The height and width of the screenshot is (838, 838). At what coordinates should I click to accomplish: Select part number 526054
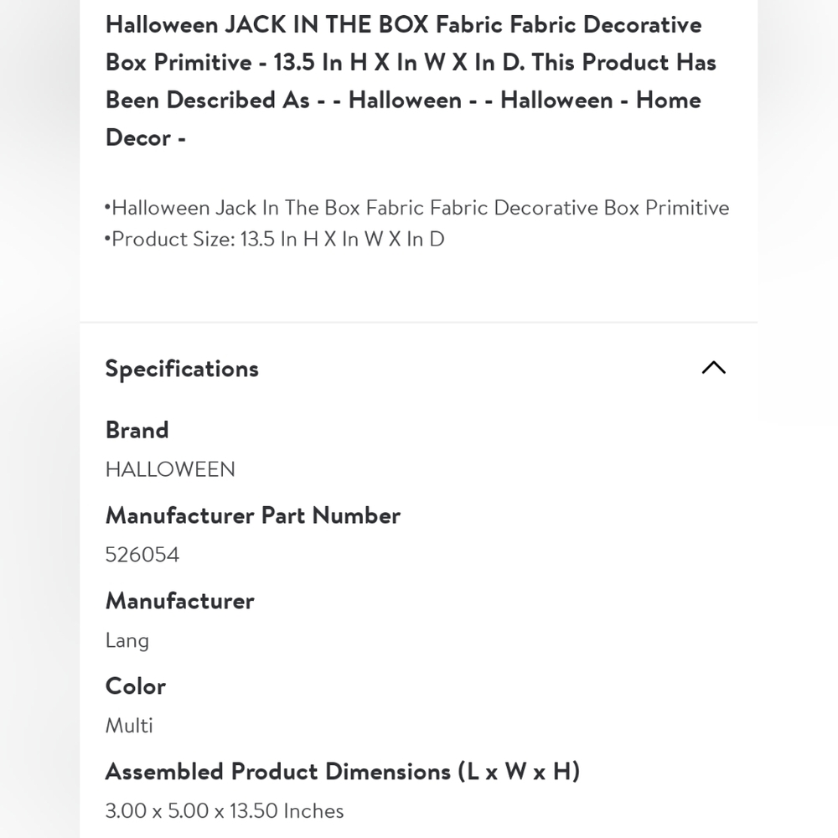coord(142,555)
